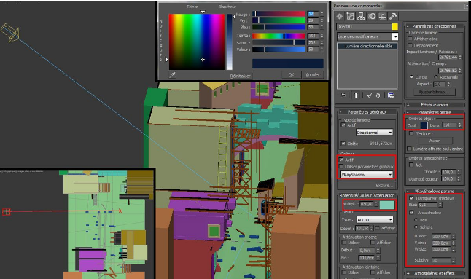The height and width of the screenshot is (279, 471).
Task: Enable Texture checkbox in shadow parameters
Action: [411, 133]
